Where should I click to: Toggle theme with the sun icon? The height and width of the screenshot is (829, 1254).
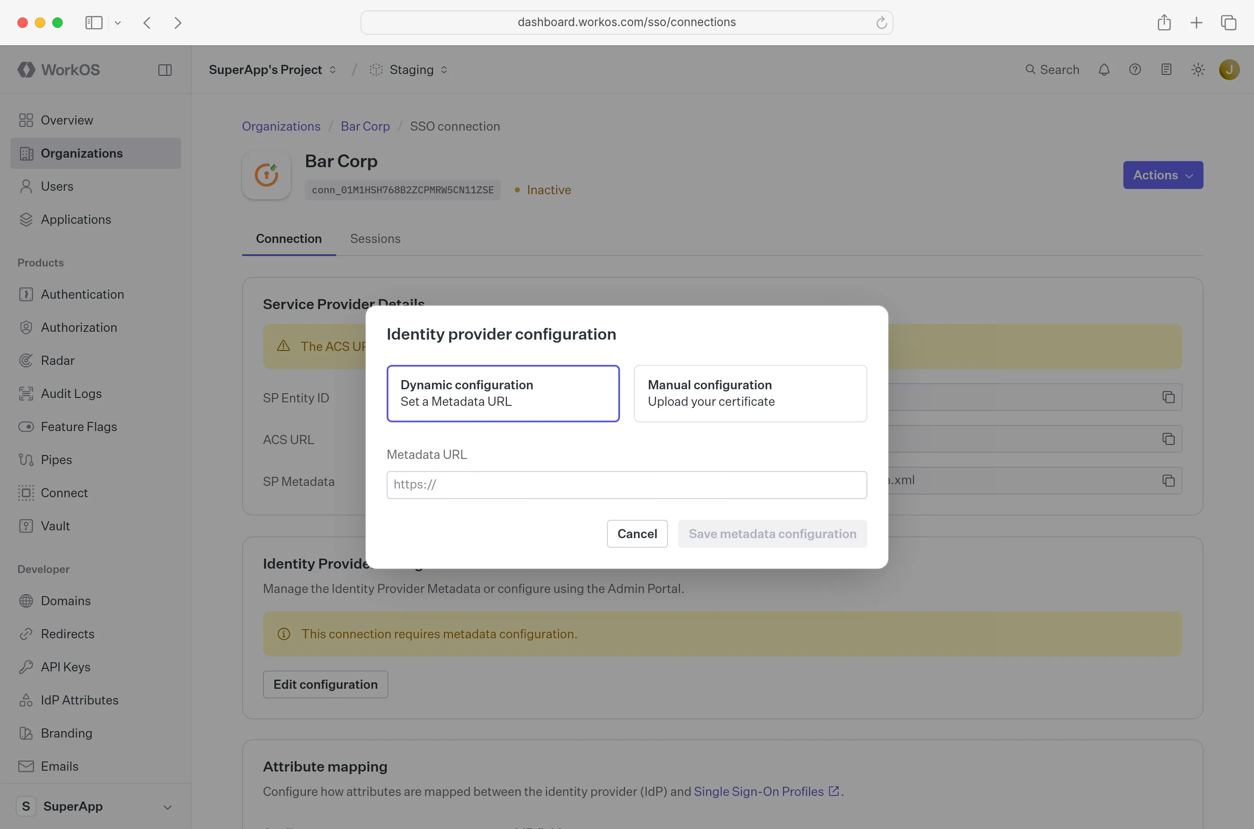pyautogui.click(x=1198, y=70)
